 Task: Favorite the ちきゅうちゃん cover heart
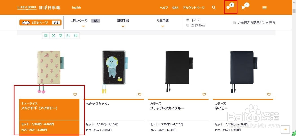click(139, 94)
